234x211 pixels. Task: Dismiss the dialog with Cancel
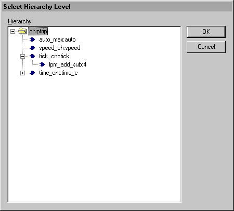(206, 47)
